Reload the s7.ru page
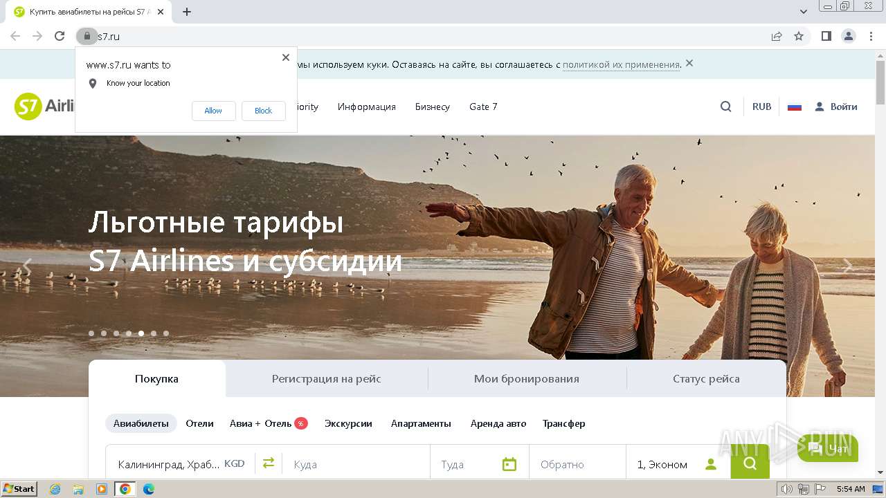Viewport: 886px width, 498px height. point(60,36)
